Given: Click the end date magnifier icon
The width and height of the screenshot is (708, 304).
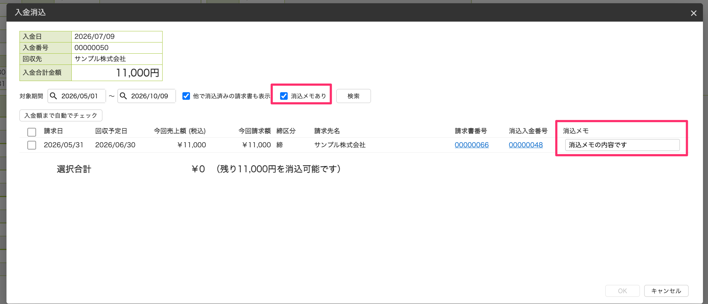Looking at the screenshot, I should point(123,96).
